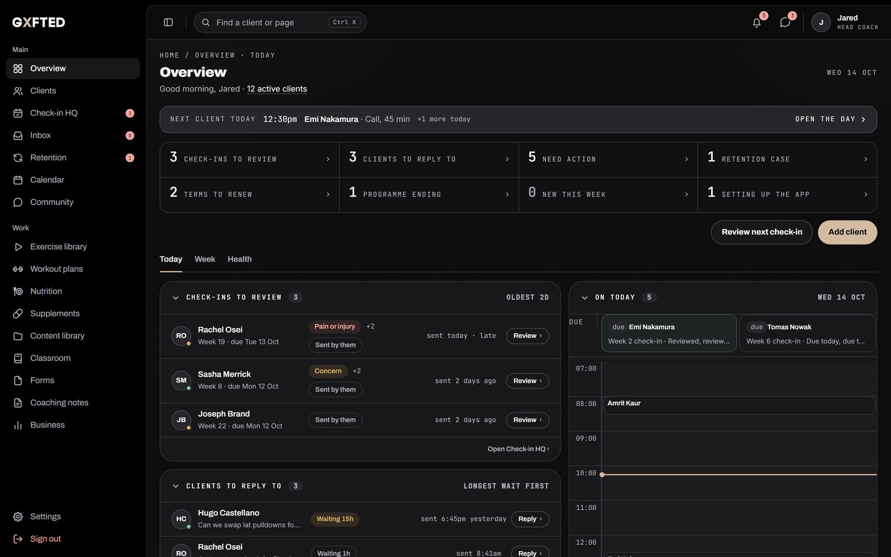891x557 pixels.
Task: Collapse the Clients to Reply To section
Action: (x=175, y=486)
